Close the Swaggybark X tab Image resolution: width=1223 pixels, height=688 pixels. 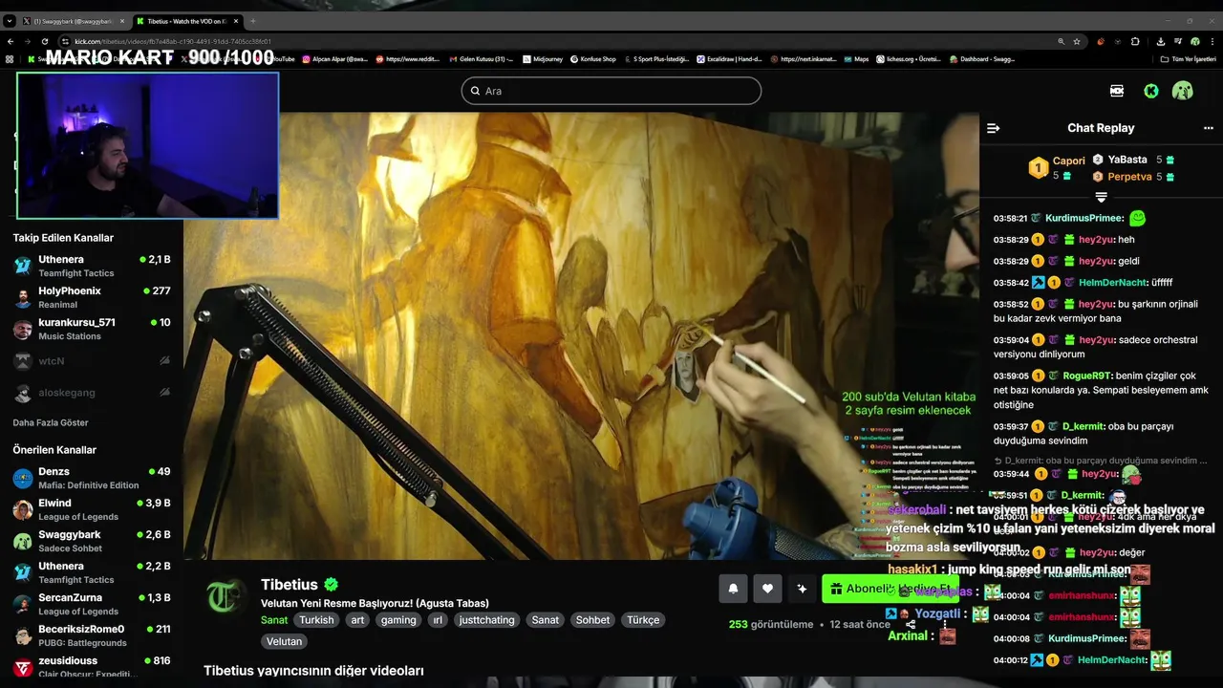pyautogui.click(x=121, y=21)
